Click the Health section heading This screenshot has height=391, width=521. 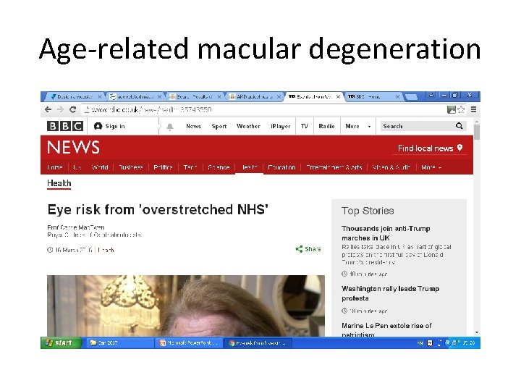(x=59, y=183)
